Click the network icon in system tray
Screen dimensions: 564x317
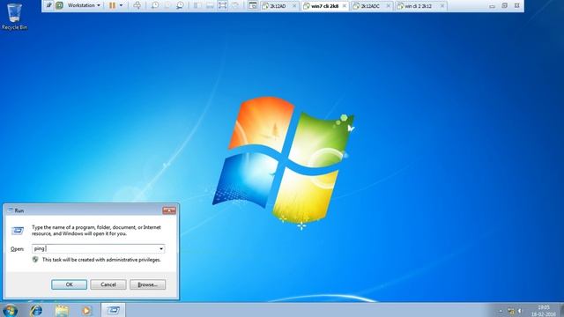tap(511, 311)
